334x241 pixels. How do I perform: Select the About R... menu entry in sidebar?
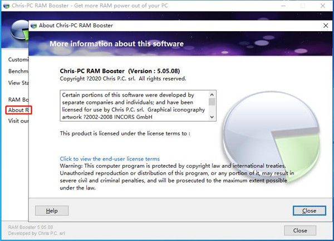(x=18, y=110)
